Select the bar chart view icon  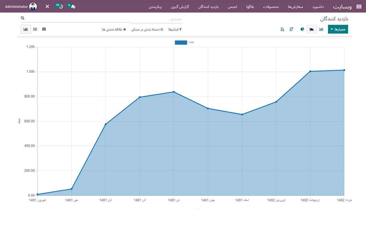click(321, 29)
